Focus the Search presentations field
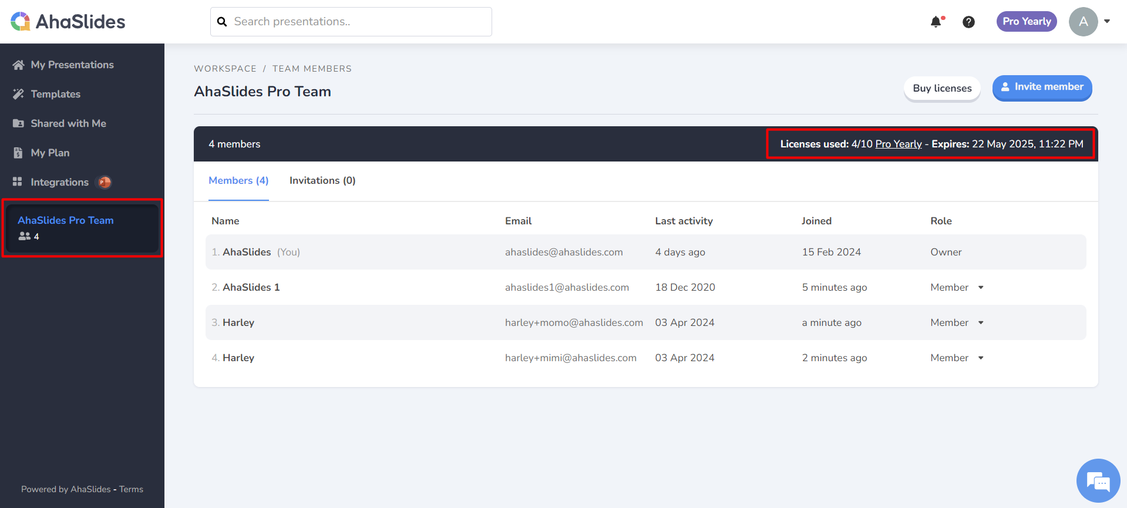Image resolution: width=1127 pixels, height=508 pixels. [351, 22]
